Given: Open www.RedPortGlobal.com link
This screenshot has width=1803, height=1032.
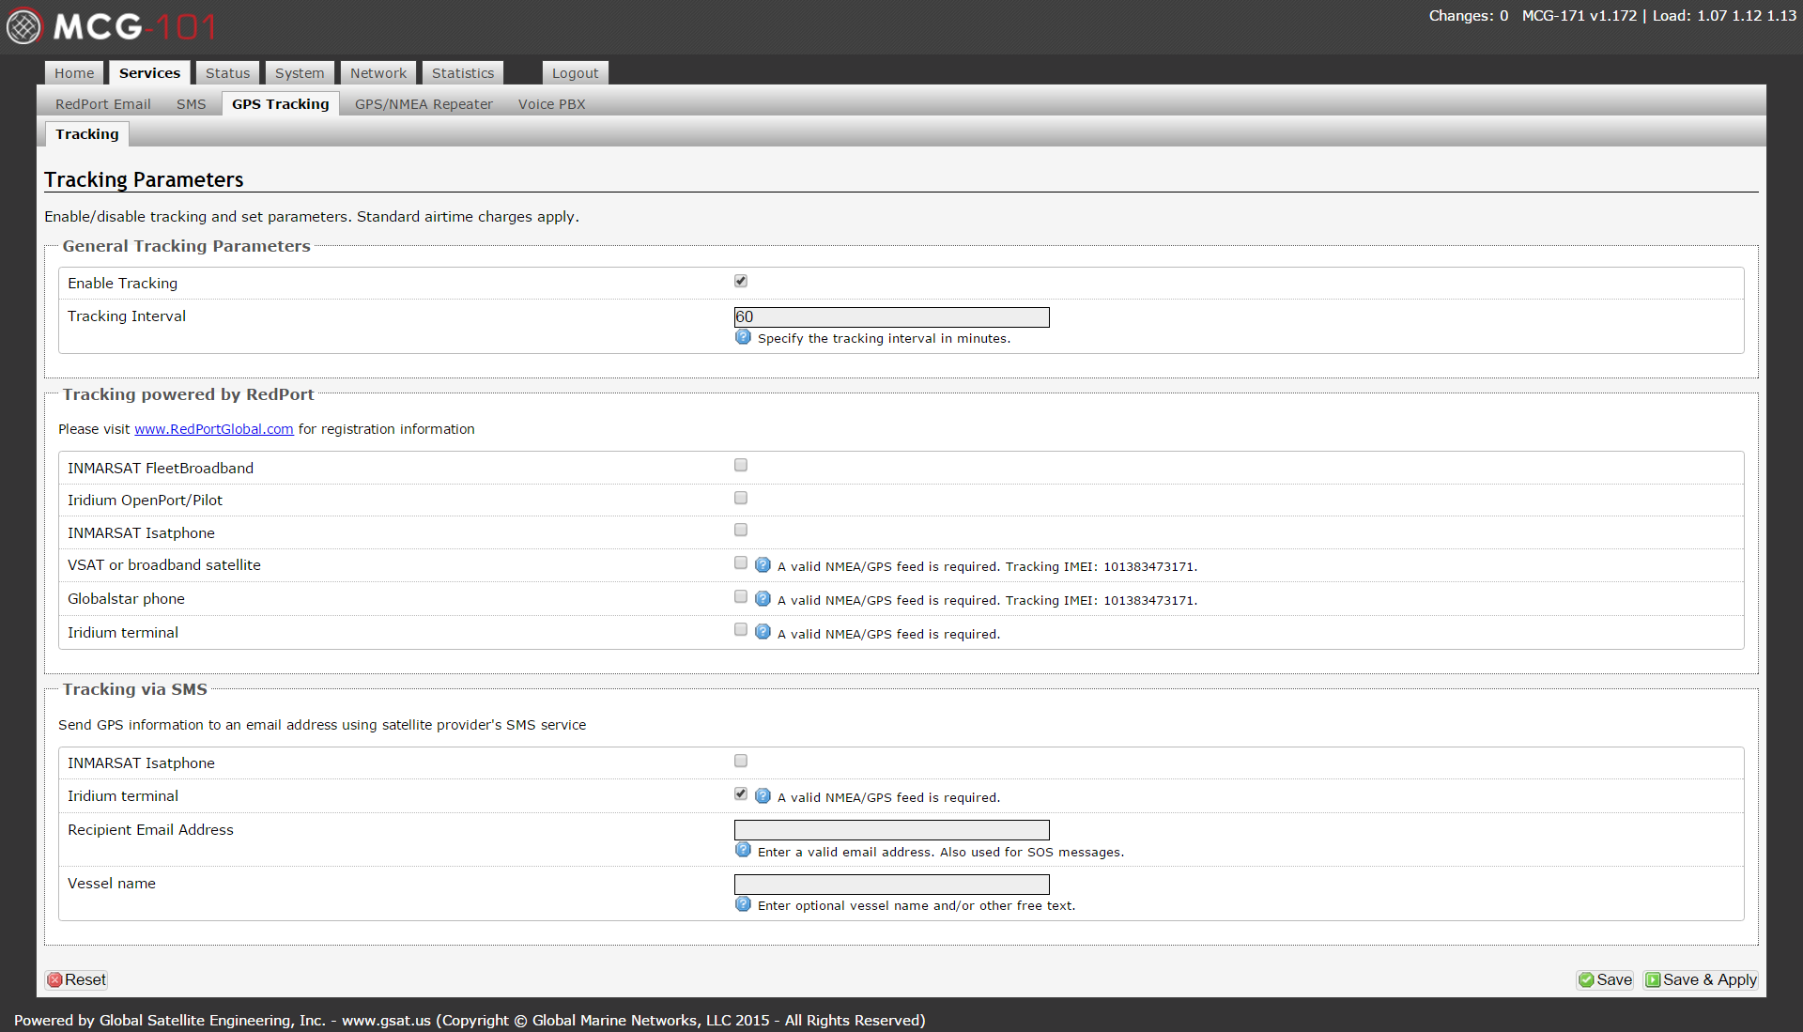Looking at the screenshot, I should 214,429.
